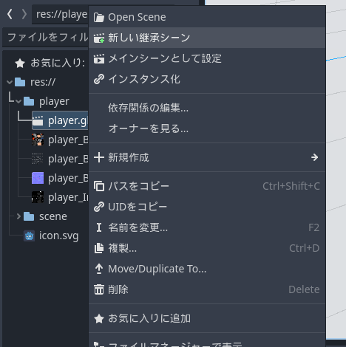Choose オーナーを見る... entry
The width and height of the screenshot is (346, 347).
point(207,128)
